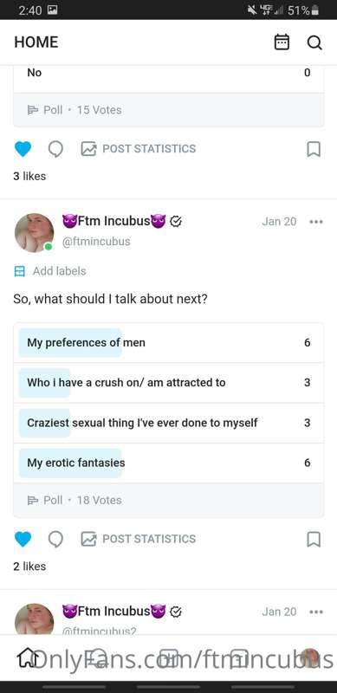Unlike the top poll post heart
The width and height of the screenshot is (337, 693).
[x=23, y=149]
